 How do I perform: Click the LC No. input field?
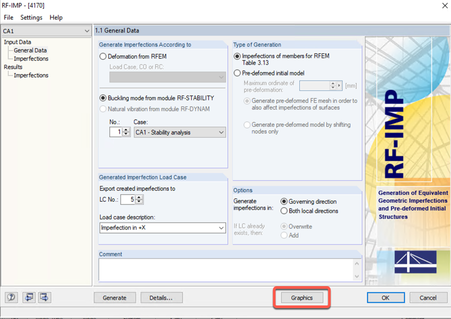[x=128, y=199]
